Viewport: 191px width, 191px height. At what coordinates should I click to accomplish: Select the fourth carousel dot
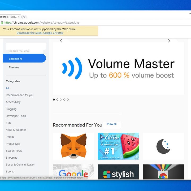click(64, 99)
